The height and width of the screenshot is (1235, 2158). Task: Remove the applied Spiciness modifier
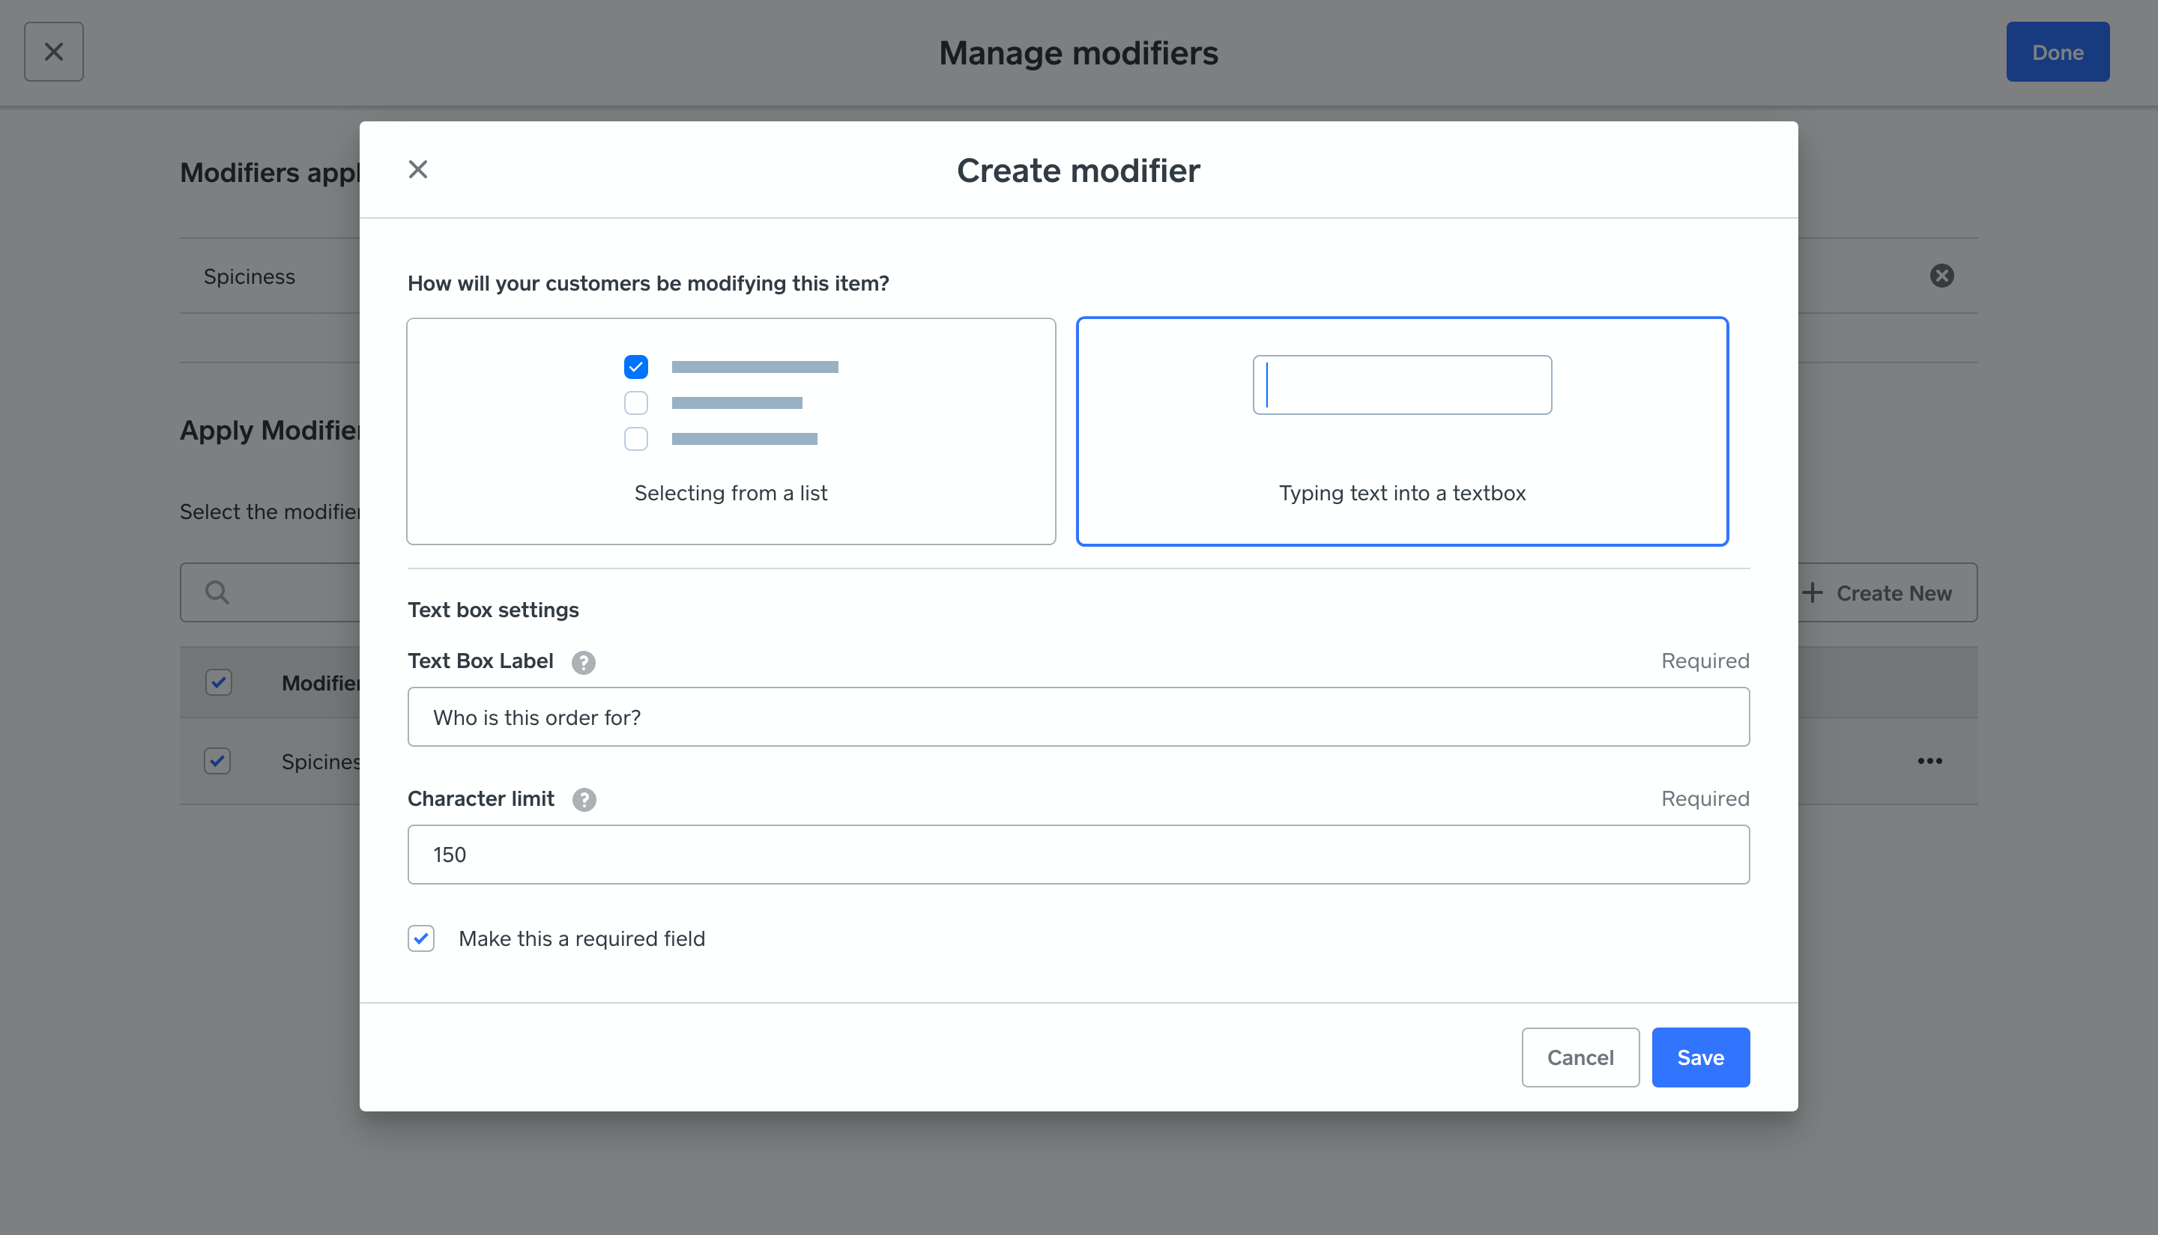point(1941,276)
